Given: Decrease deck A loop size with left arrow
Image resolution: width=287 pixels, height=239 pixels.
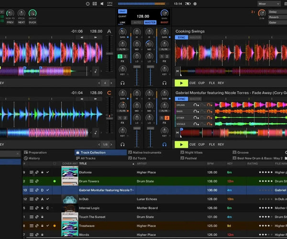Looking at the screenshot, I should [x=99, y=83].
